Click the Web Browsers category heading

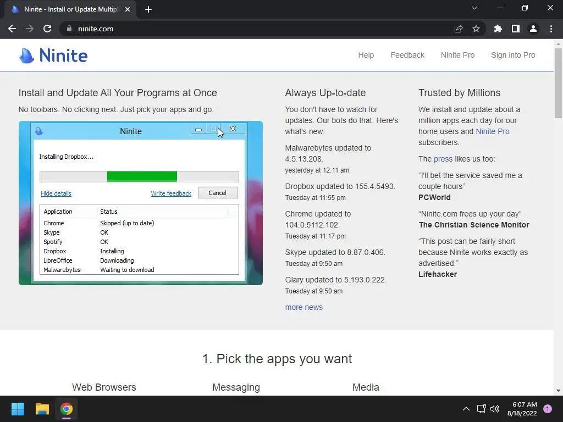104,387
